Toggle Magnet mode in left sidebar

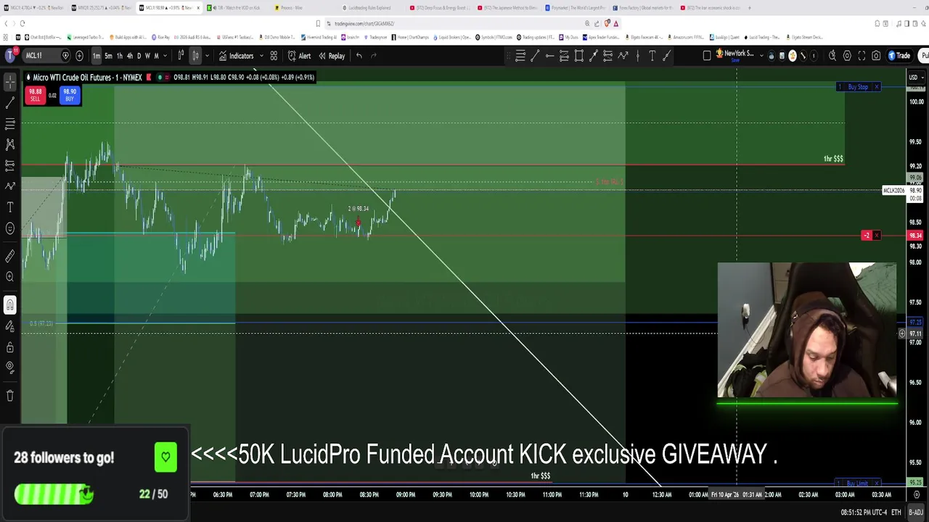click(10, 305)
